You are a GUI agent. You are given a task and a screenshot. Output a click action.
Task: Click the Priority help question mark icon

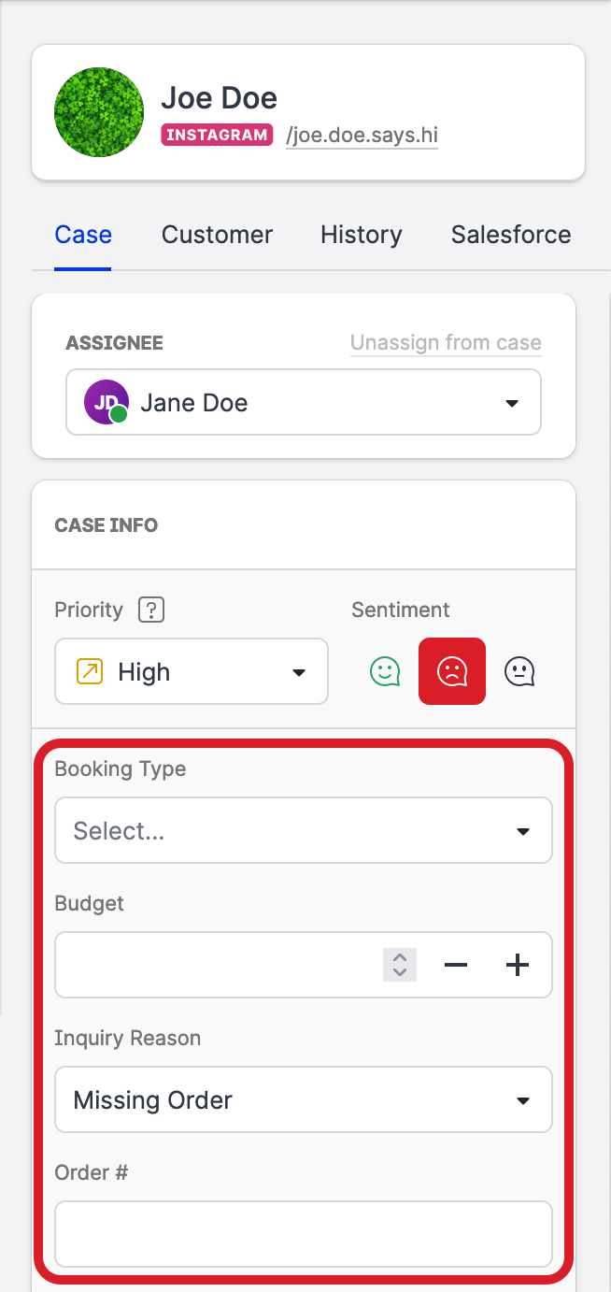pyautogui.click(x=151, y=610)
